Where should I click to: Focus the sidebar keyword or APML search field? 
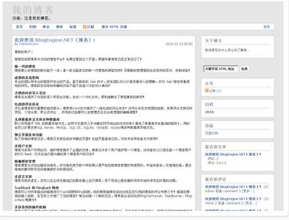[221, 69]
